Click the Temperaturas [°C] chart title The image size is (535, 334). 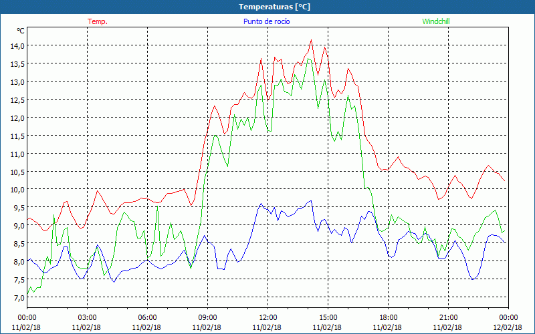pos(274,7)
